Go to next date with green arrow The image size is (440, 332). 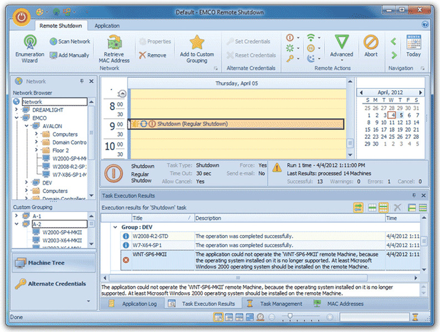coord(394,55)
